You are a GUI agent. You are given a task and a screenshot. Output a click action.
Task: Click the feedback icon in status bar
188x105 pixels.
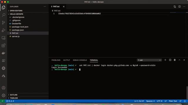(x=180, y=101)
